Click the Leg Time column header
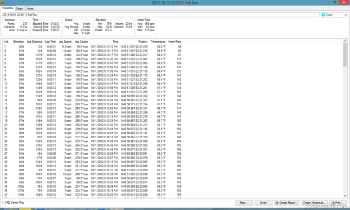Screen dimensions: 350x210 point(51,42)
